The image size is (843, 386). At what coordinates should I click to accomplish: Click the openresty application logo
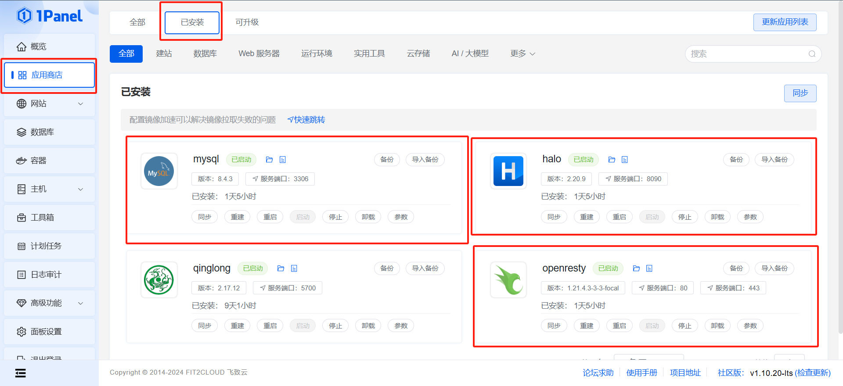point(508,280)
